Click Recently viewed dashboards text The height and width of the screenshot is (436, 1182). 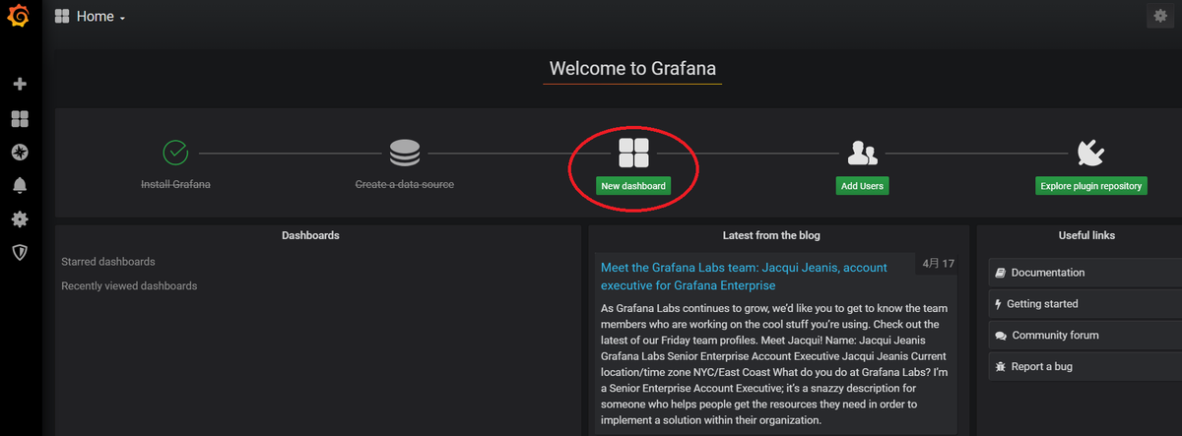tap(129, 286)
